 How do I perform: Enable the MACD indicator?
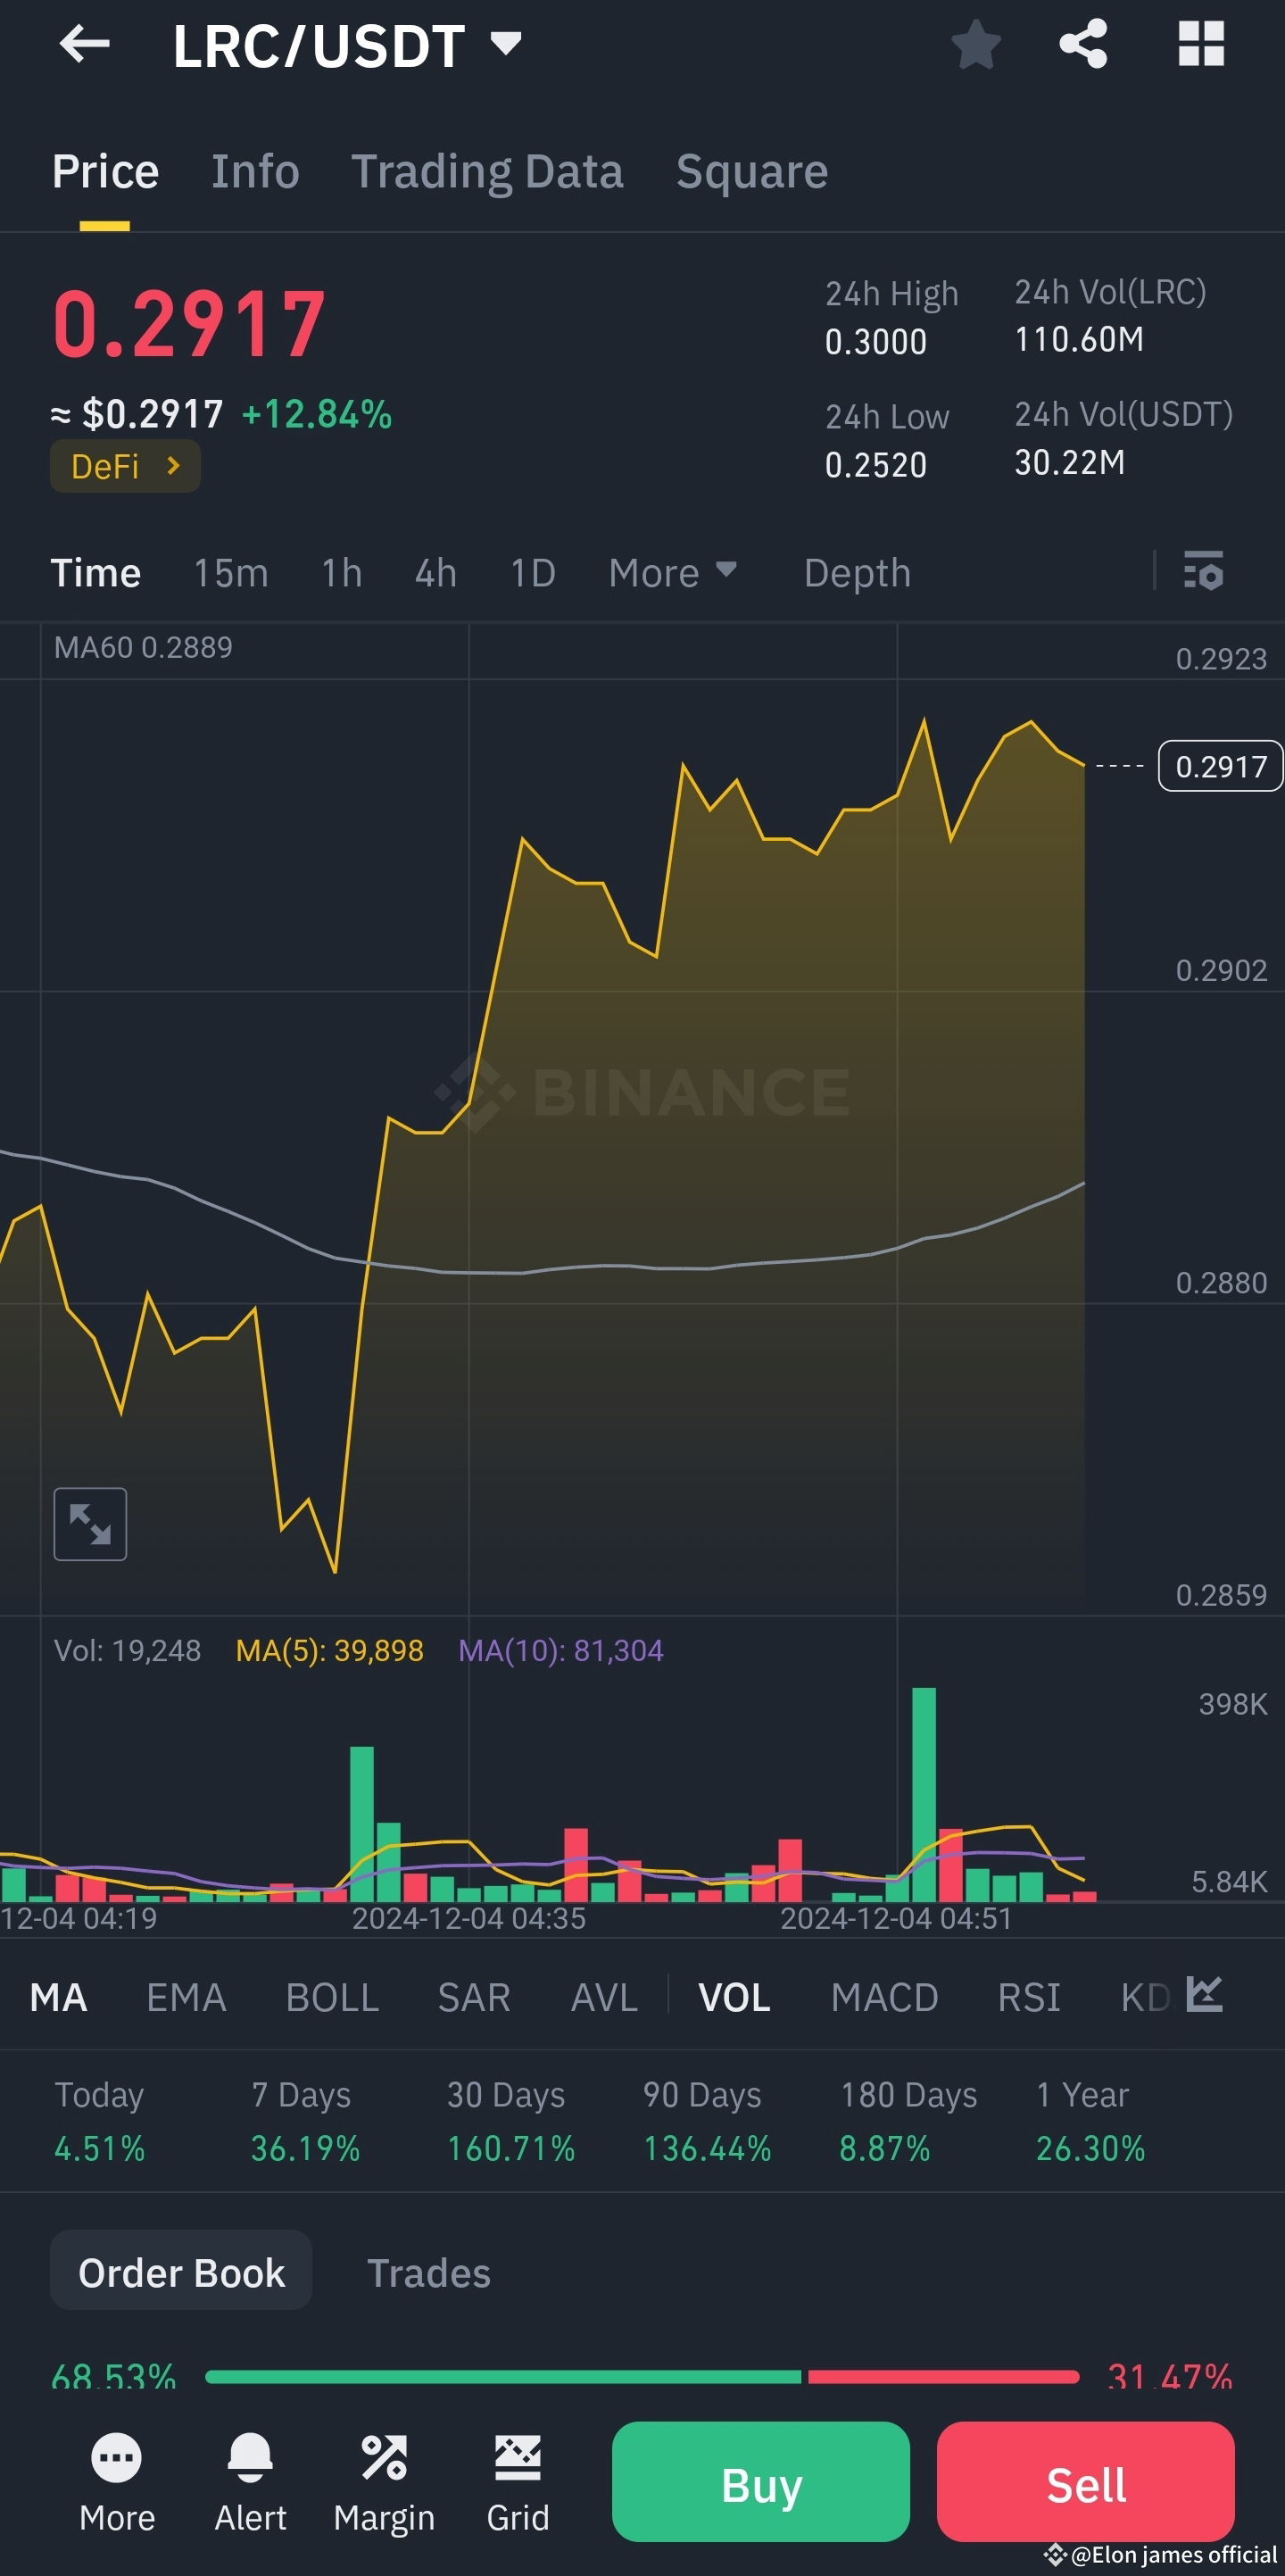point(884,1997)
